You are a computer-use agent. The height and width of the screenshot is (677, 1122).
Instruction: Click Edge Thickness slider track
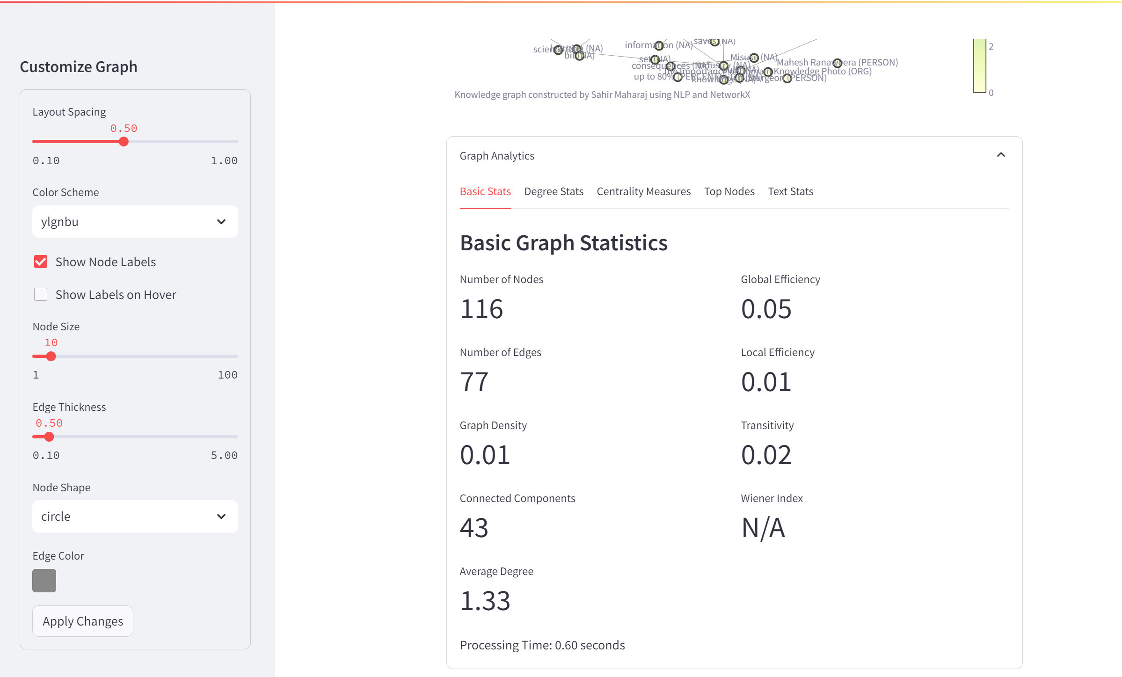(x=135, y=437)
